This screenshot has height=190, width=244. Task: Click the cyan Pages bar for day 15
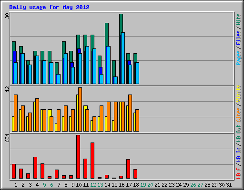click(116, 80)
